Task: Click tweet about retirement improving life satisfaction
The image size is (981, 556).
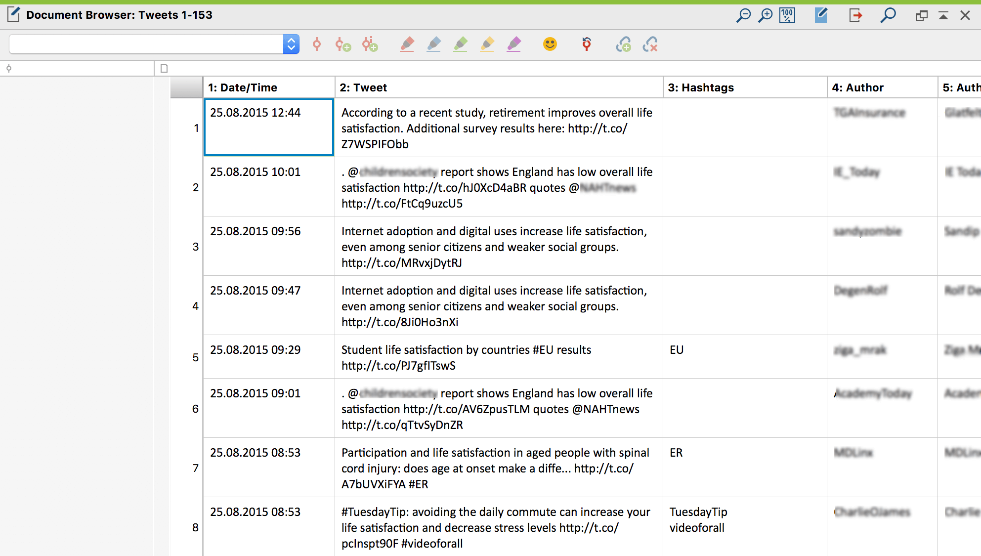Action: tap(499, 128)
